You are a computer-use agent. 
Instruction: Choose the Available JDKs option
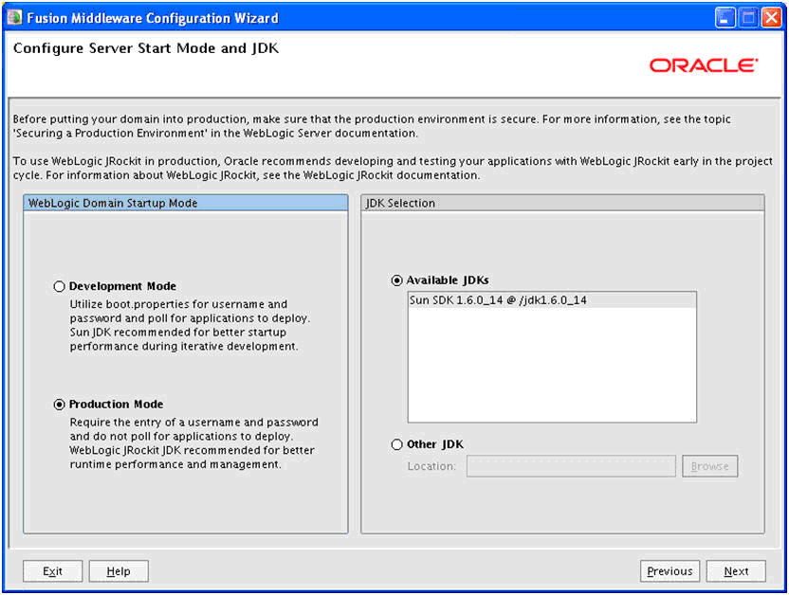click(396, 280)
